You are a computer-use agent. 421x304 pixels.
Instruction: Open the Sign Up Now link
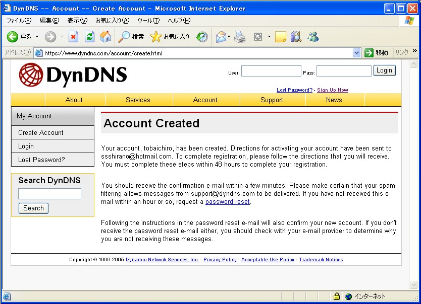[332, 90]
